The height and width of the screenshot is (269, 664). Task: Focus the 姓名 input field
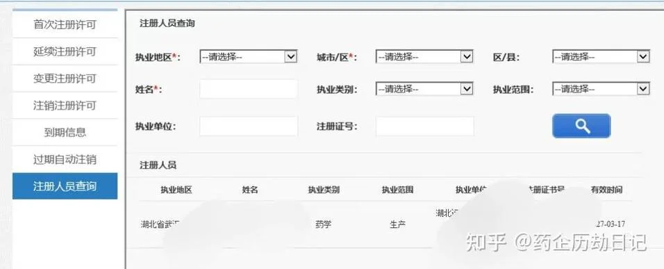(x=249, y=89)
